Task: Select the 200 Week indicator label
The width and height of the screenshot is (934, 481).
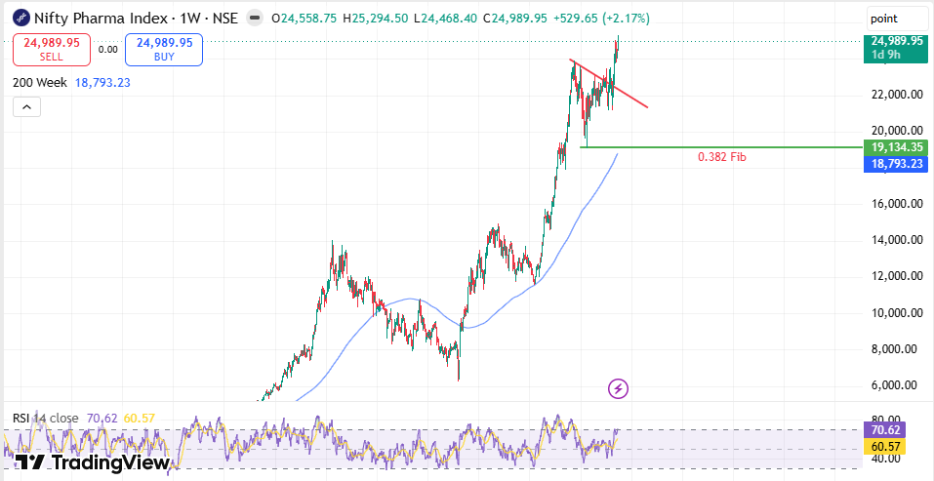Action: pyautogui.click(x=40, y=83)
